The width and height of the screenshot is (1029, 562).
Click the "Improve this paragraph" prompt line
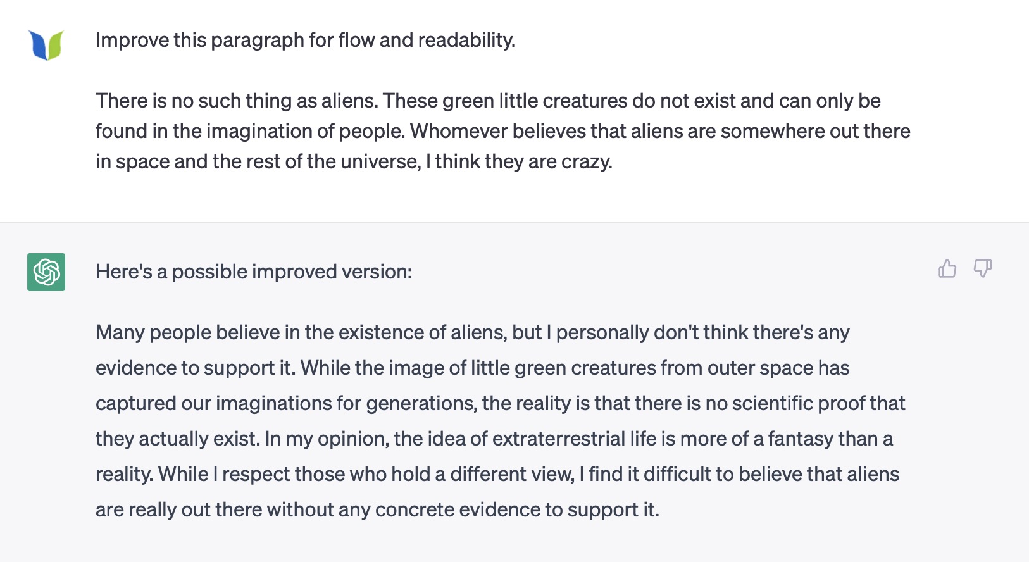(x=305, y=40)
